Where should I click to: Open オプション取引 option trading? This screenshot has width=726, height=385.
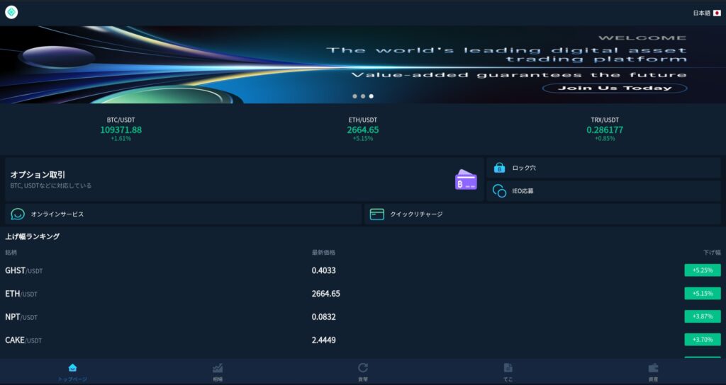pyautogui.click(x=244, y=179)
